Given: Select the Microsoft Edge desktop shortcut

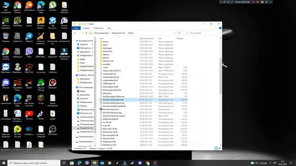Looking at the screenshot, I should pyautogui.click(x=18, y=101).
